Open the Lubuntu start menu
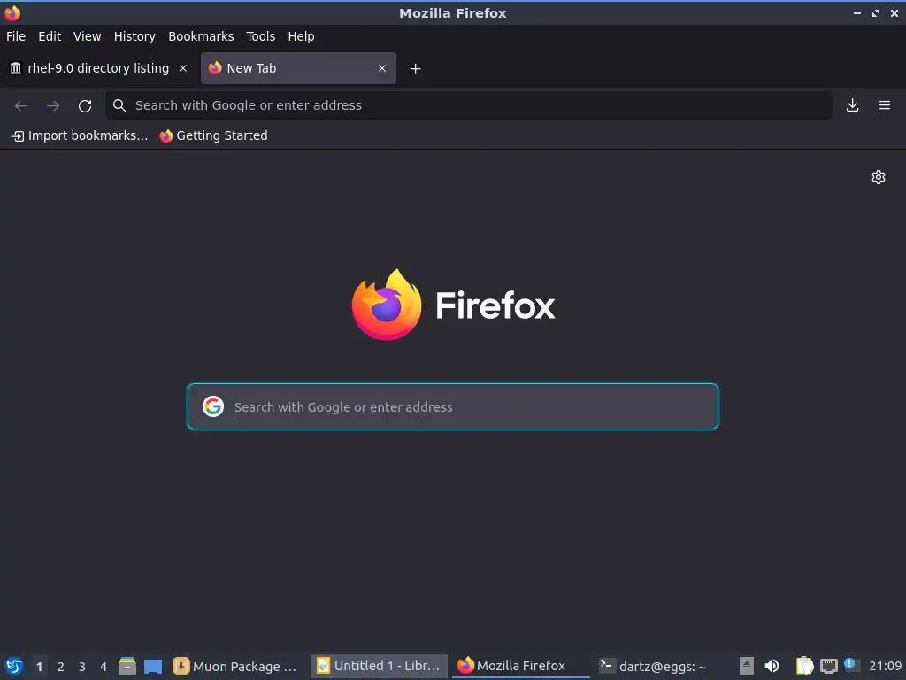Image resolution: width=906 pixels, height=680 pixels. (14, 666)
